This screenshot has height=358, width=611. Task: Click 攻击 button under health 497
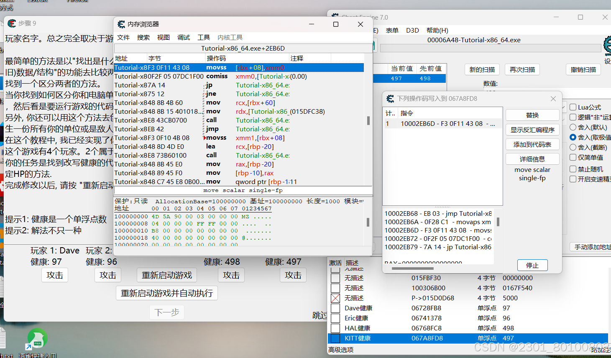[x=293, y=275]
